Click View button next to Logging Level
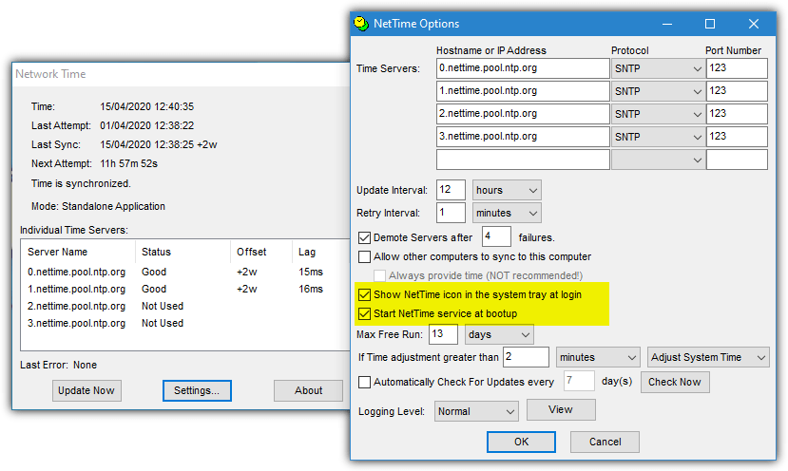Screen dimensions: 788x471 [x=560, y=409]
